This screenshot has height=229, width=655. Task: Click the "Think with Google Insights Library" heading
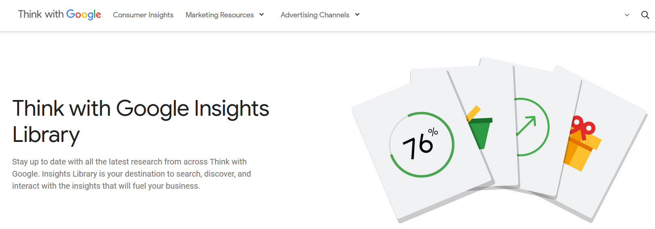[141, 121]
